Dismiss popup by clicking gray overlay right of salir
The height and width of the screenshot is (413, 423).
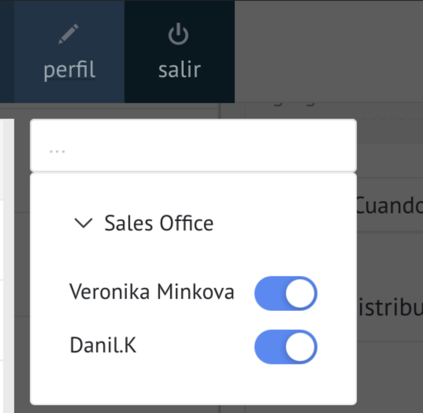tap(328, 51)
